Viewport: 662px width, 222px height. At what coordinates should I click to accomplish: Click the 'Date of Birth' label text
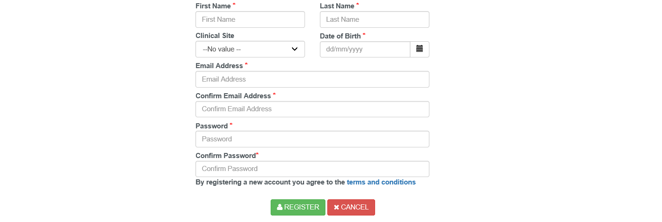click(x=340, y=36)
